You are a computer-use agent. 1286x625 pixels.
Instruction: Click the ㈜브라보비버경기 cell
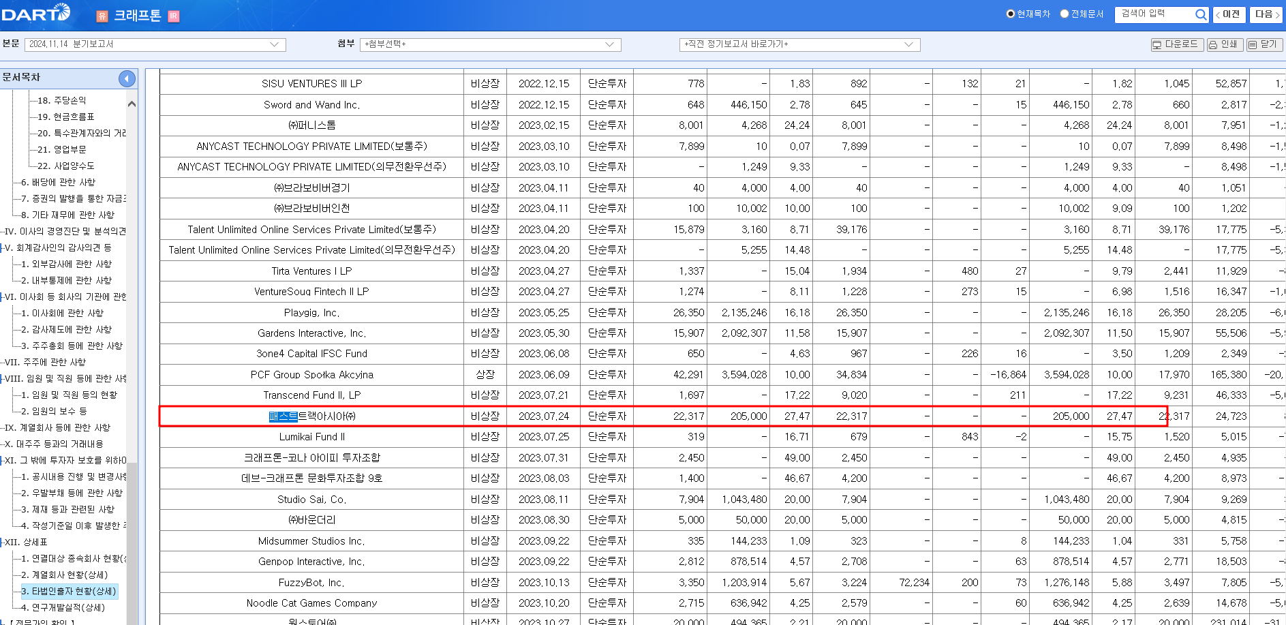point(311,188)
